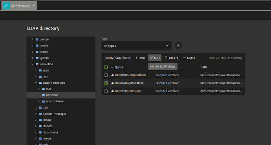Click the open-xchange folder icon
Viewport: 271px width, 145px height.
tap(43, 101)
